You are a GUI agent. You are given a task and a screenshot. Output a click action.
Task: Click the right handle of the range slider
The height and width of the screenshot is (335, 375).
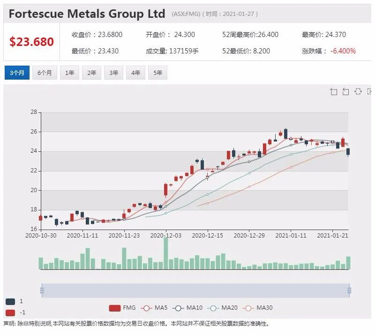coord(349,290)
